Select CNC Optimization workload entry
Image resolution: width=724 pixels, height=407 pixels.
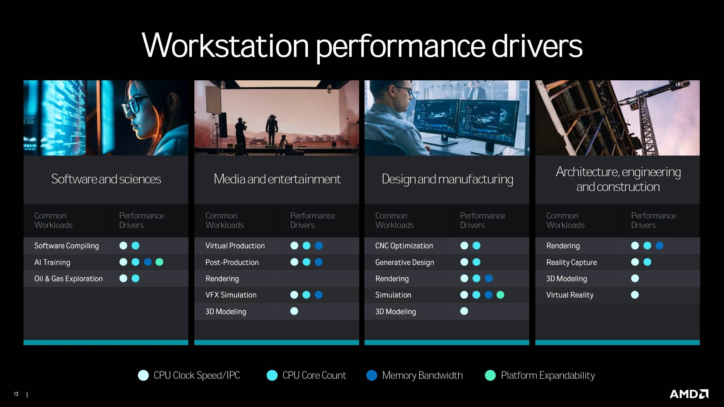point(404,245)
